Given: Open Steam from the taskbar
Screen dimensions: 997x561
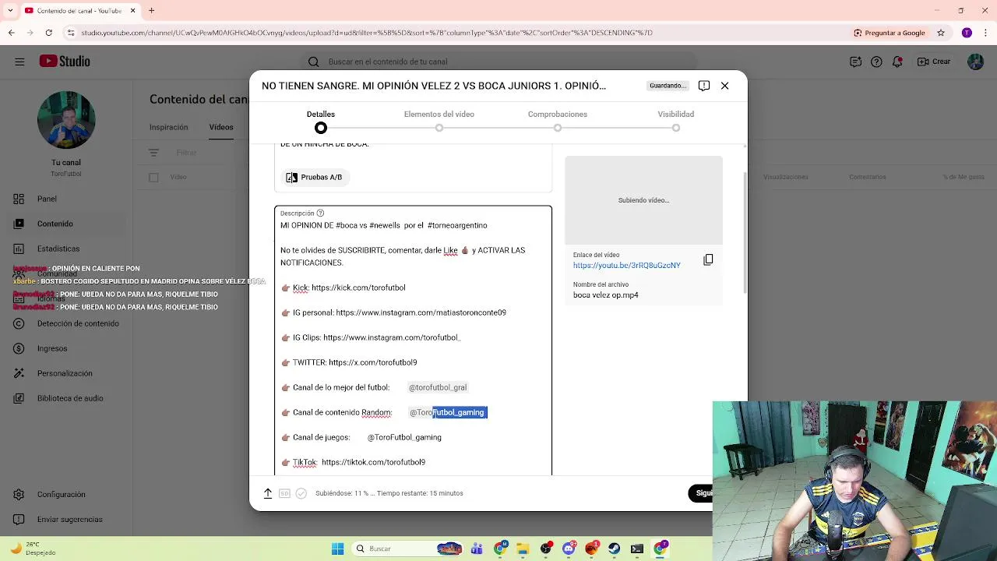Looking at the screenshot, I should click(615, 549).
